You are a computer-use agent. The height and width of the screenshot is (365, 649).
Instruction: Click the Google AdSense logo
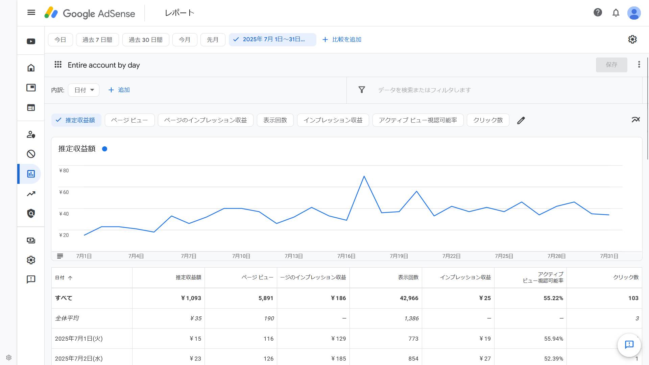pyautogui.click(x=90, y=13)
